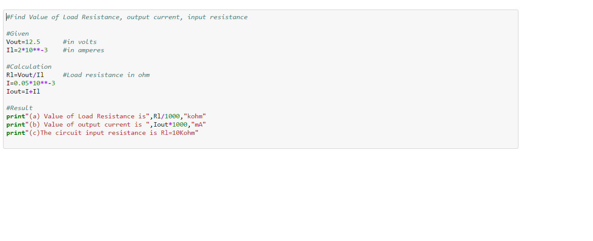Screen dimensions: 593x241
Task: Click the '#Load resistance in ohm' comment
Action: (x=106, y=75)
